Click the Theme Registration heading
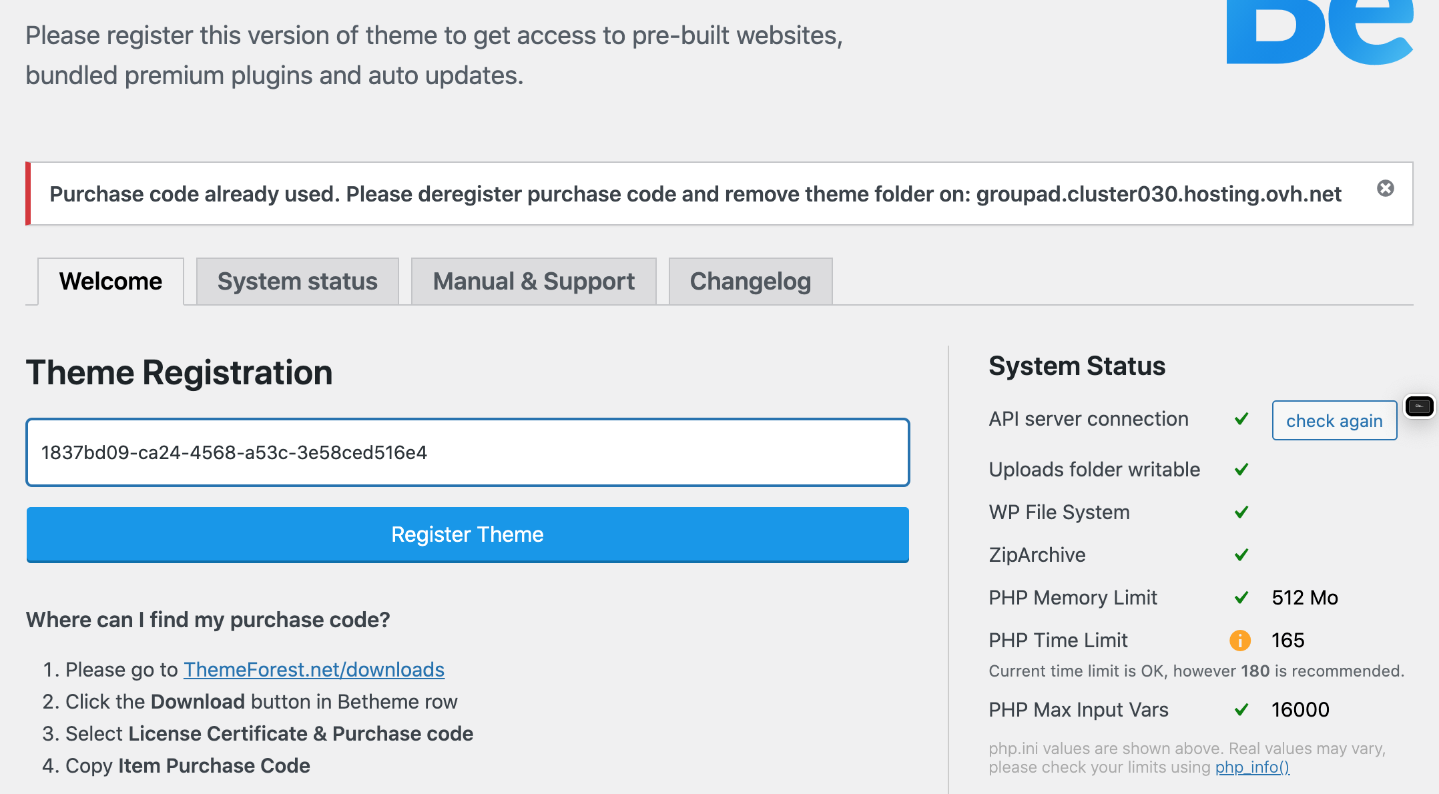1439x794 pixels. click(x=180, y=372)
